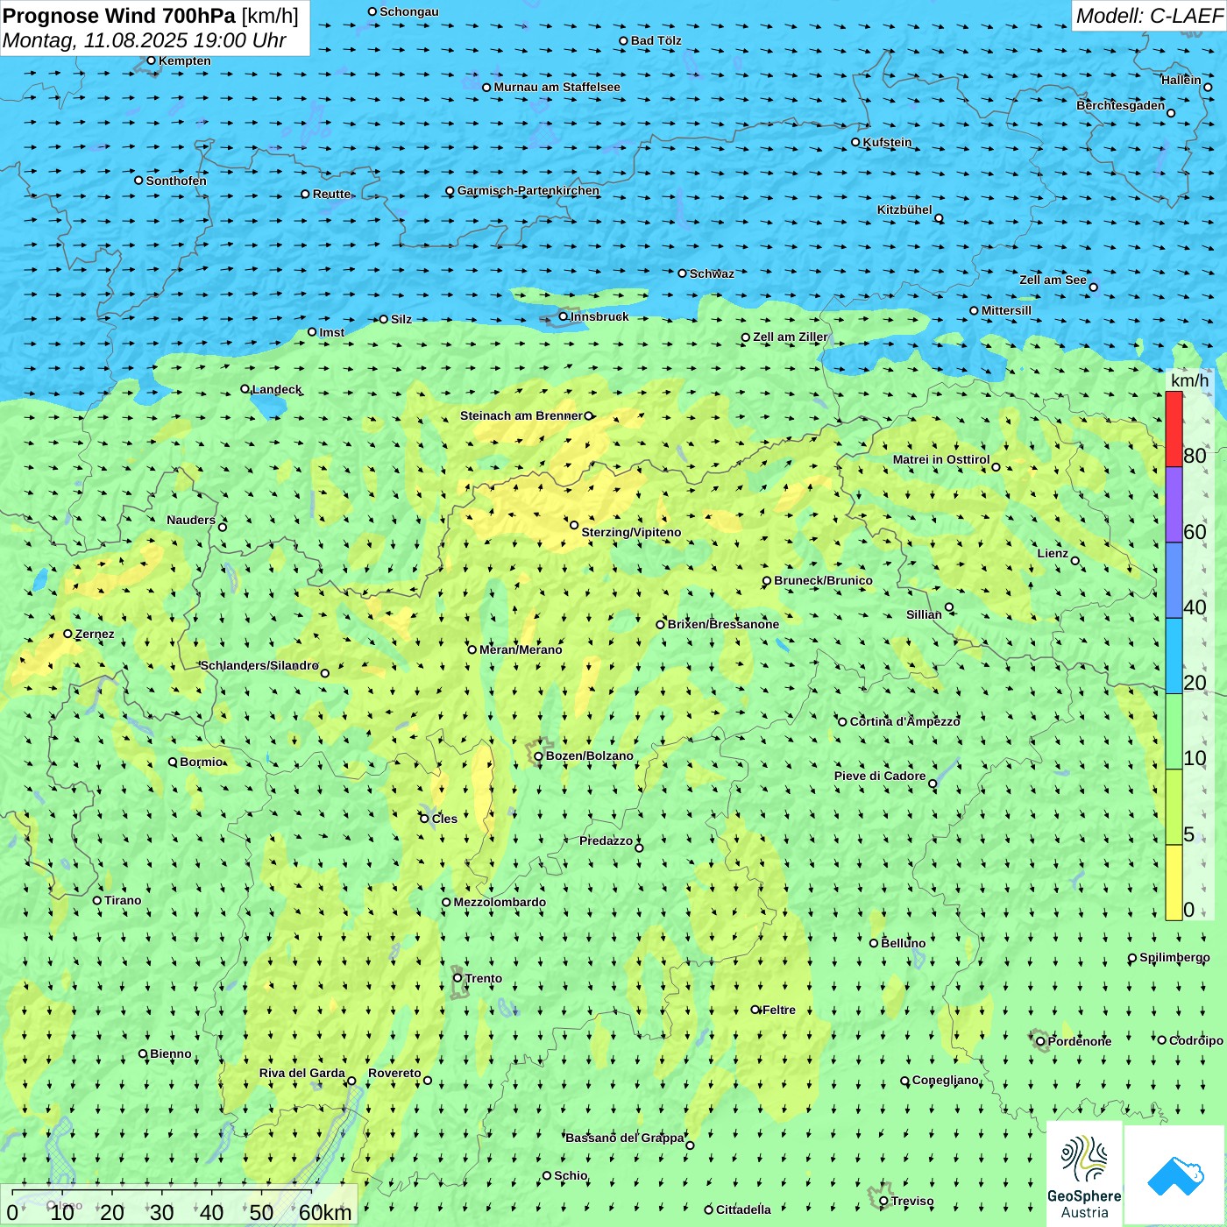Click the GeoSphere Austria logo
Viewport: 1227px width, 1227px height.
(x=1084, y=1173)
